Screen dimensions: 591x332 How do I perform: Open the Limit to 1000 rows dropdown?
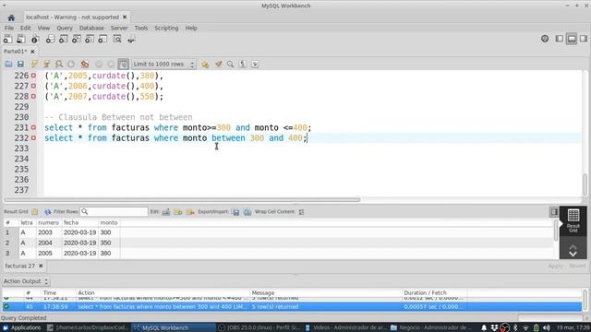(163, 64)
